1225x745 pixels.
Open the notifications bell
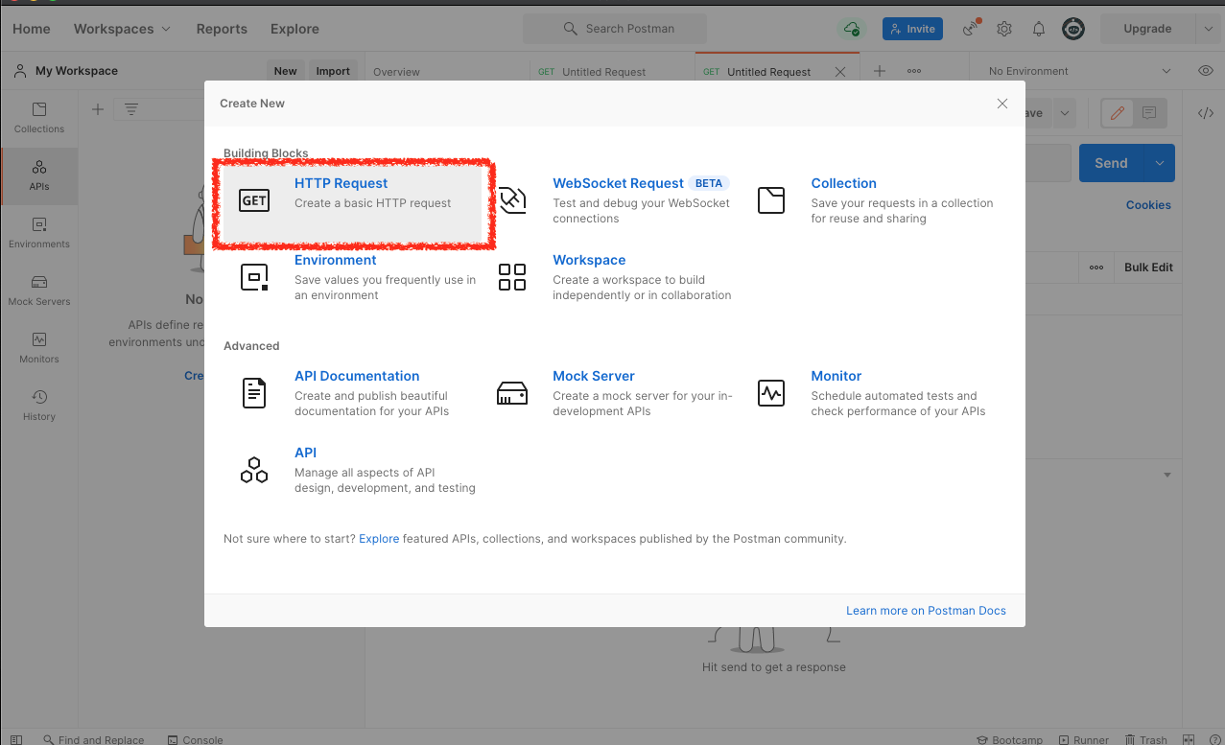[1039, 29]
